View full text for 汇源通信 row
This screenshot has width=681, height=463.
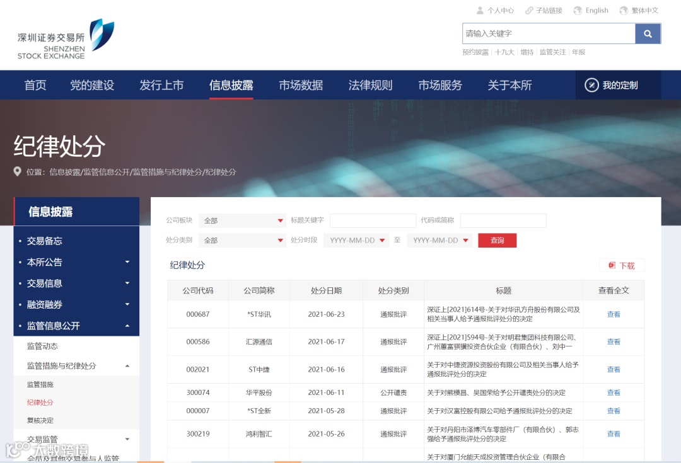(x=614, y=342)
